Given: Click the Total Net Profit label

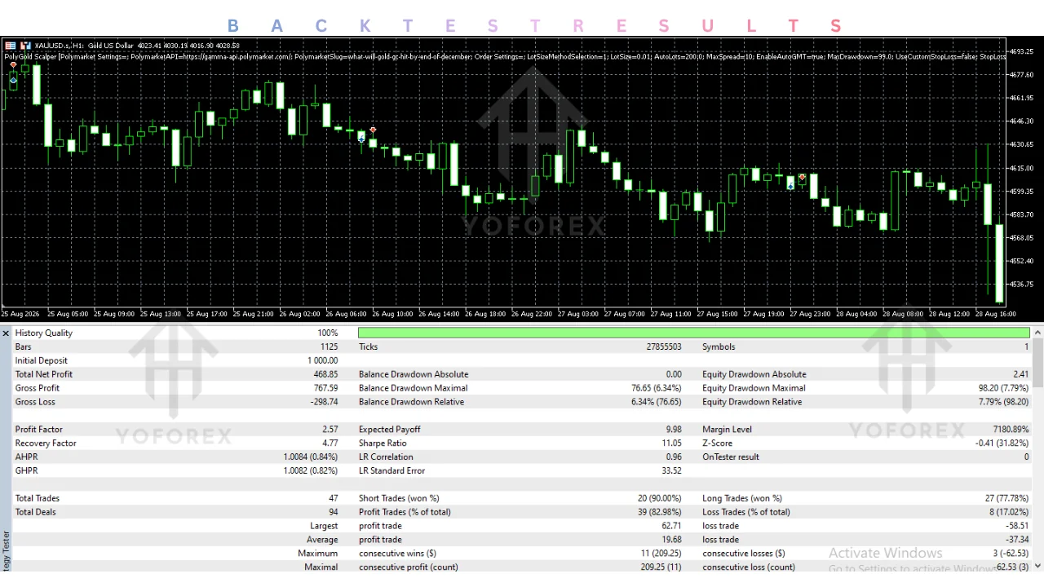Looking at the screenshot, I should coord(44,374).
